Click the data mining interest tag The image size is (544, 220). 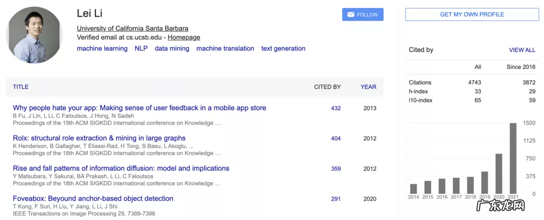172,48
